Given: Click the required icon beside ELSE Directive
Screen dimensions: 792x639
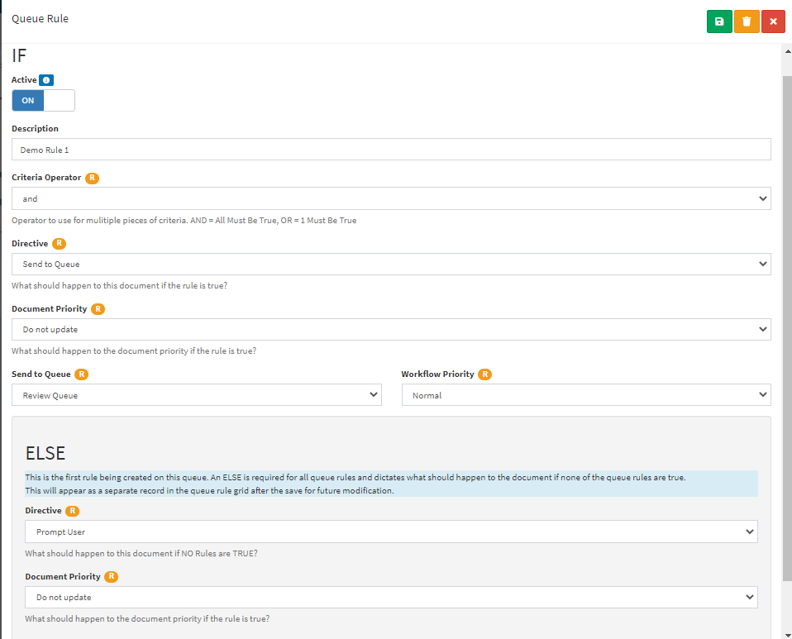Looking at the screenshot, I should 72,510.
